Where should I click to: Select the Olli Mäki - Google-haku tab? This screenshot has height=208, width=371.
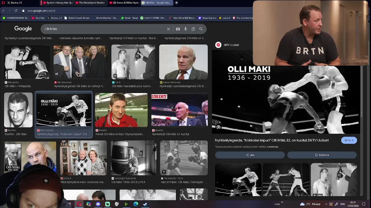click(x=157, y=3)
